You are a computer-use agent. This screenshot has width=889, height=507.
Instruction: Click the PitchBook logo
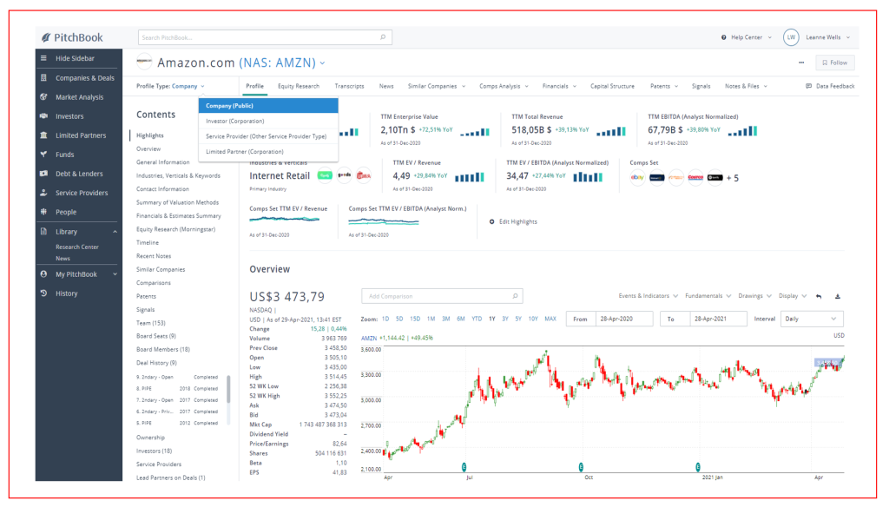tap(72, 37)
